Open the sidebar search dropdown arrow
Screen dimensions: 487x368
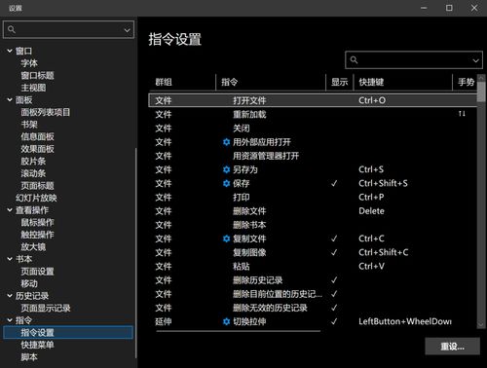(x=127, y=30)
